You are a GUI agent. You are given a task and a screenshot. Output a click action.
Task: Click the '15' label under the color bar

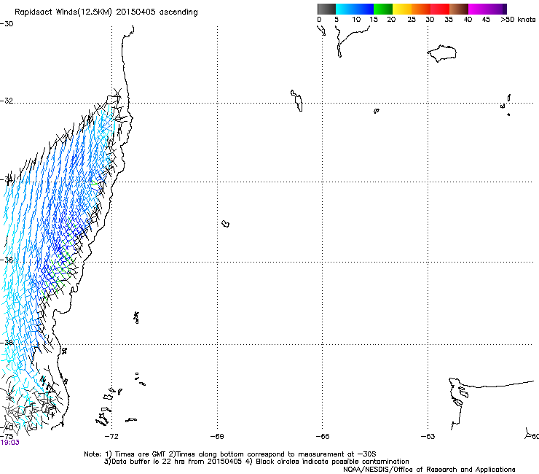click(x=374, y=20)
